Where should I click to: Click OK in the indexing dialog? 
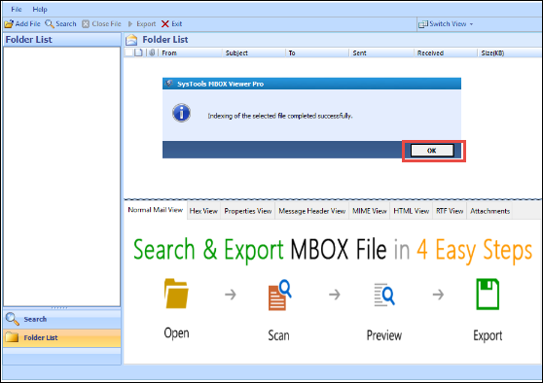click(x=432, y=151)
